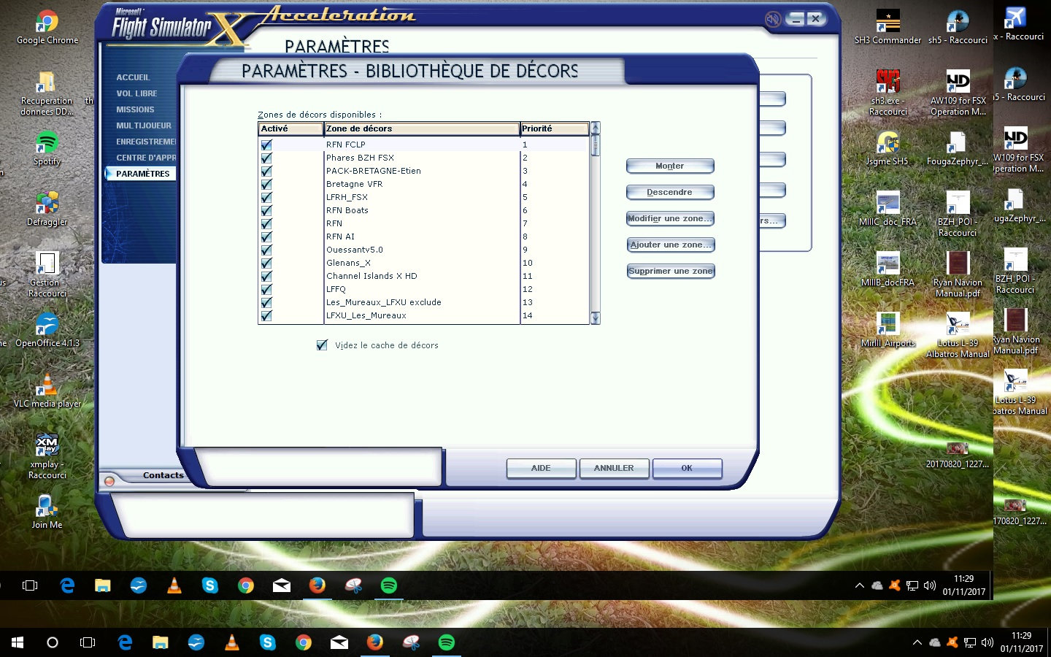Open OpenOffice 4.1.3 desktop shortcut

(x=47, y=324)
